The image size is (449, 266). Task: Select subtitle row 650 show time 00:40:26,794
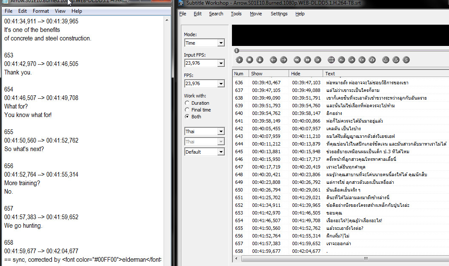pos(266,190)
